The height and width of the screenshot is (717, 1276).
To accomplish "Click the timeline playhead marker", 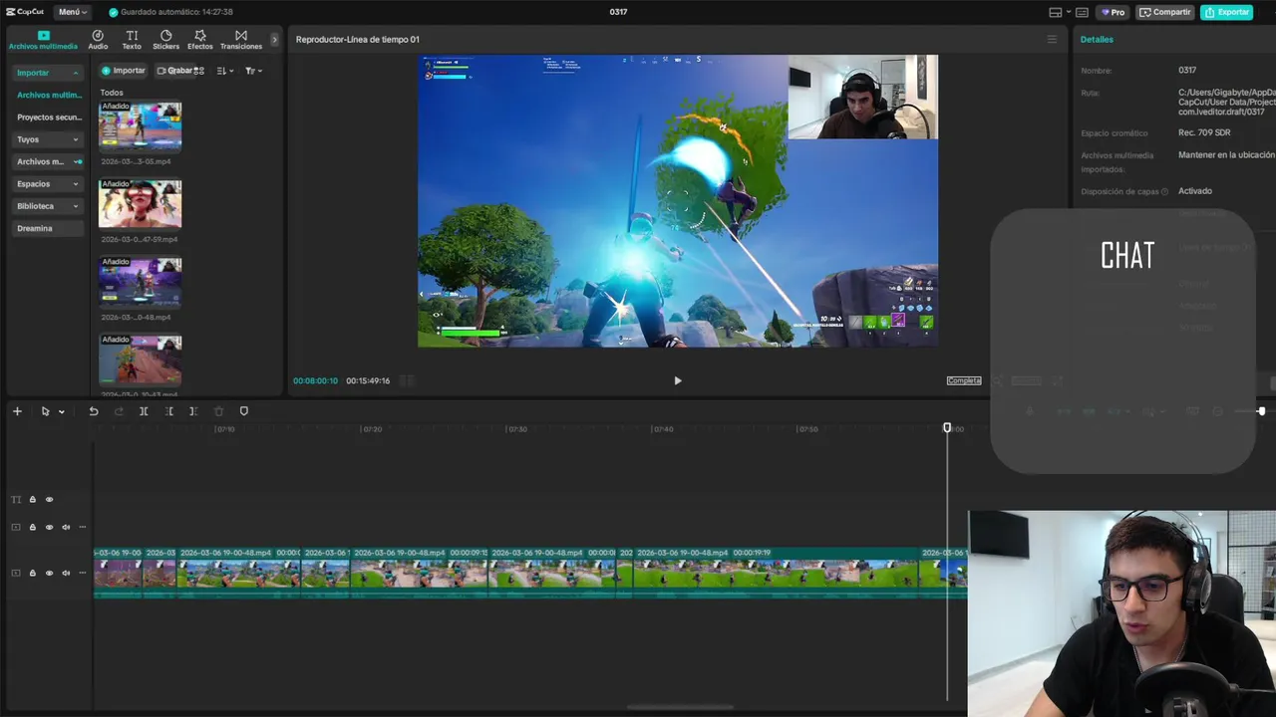I will click(x=947, y=428).
